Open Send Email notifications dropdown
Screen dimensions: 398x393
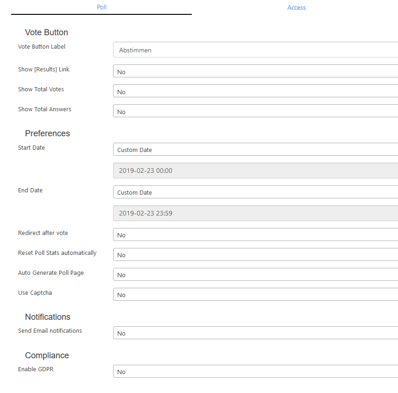255,333
